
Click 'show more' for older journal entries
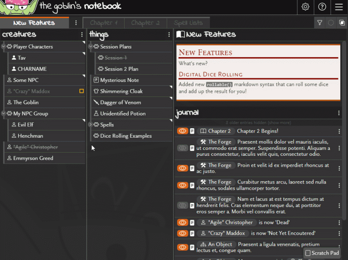click(279, 123)
